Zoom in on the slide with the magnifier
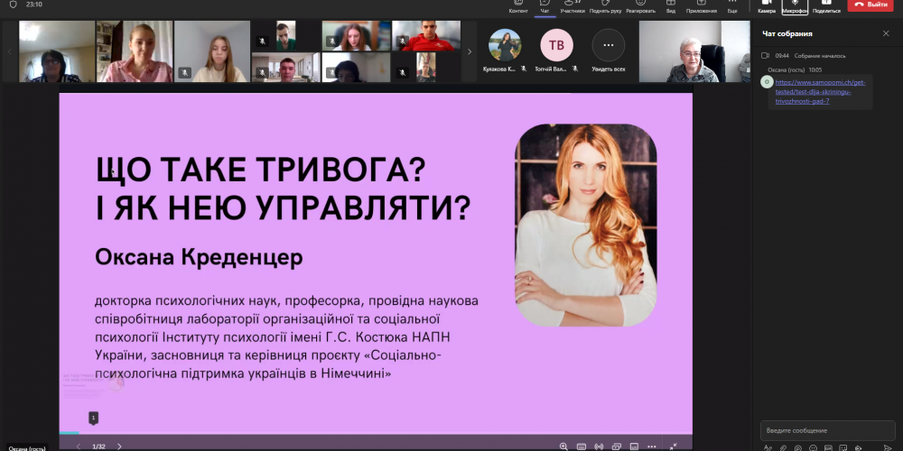The height and width of the screenshot is (451, 903). click(x=564, y=446)
